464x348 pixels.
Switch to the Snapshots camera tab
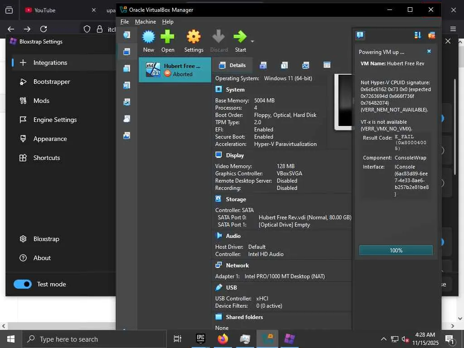[263, 65]
